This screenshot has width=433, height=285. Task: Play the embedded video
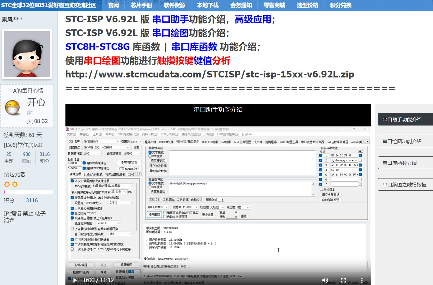(x=75, y=280)
